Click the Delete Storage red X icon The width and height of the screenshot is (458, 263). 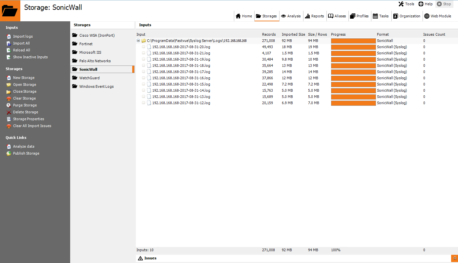[x=9, y=112]
